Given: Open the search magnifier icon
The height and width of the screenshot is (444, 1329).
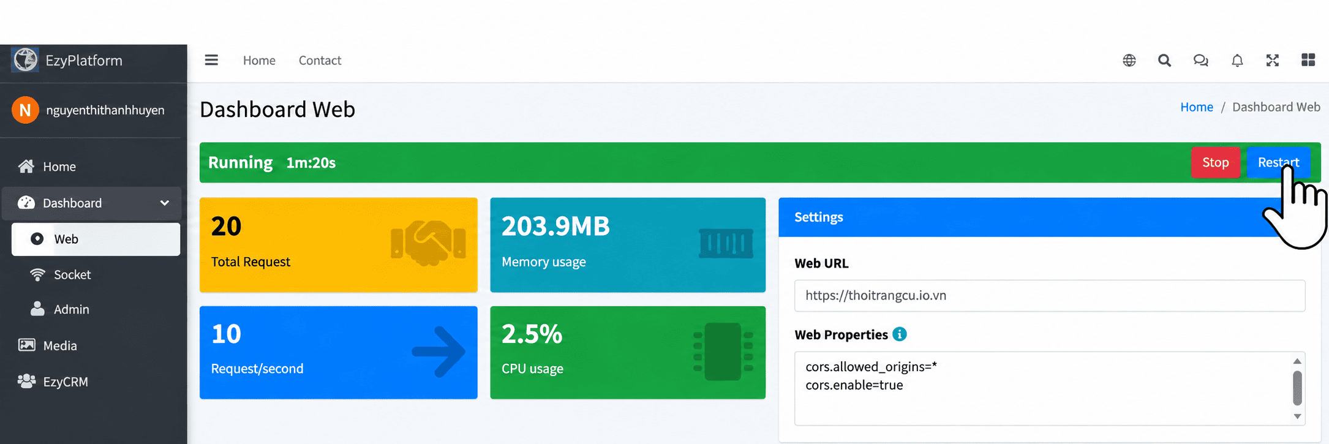Looking at the screenshot, I should coord(1165,61).
